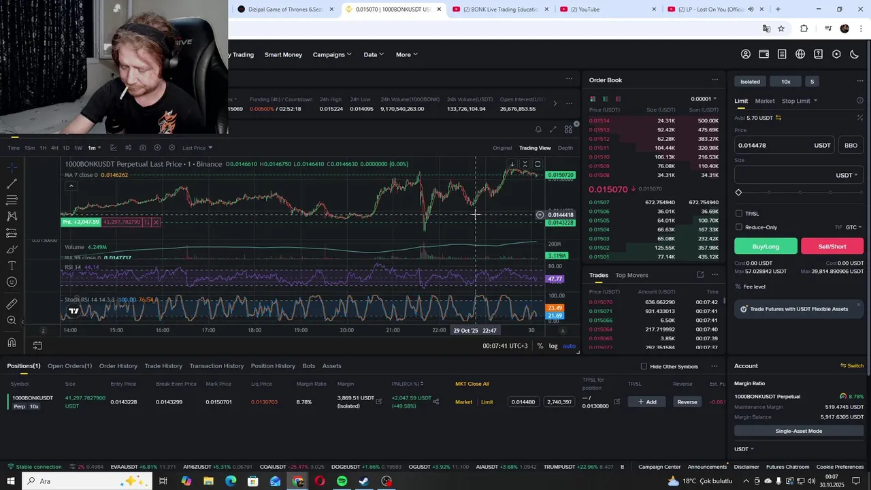
Task: Enable the TP/SL checkbox
Action: 739,214
